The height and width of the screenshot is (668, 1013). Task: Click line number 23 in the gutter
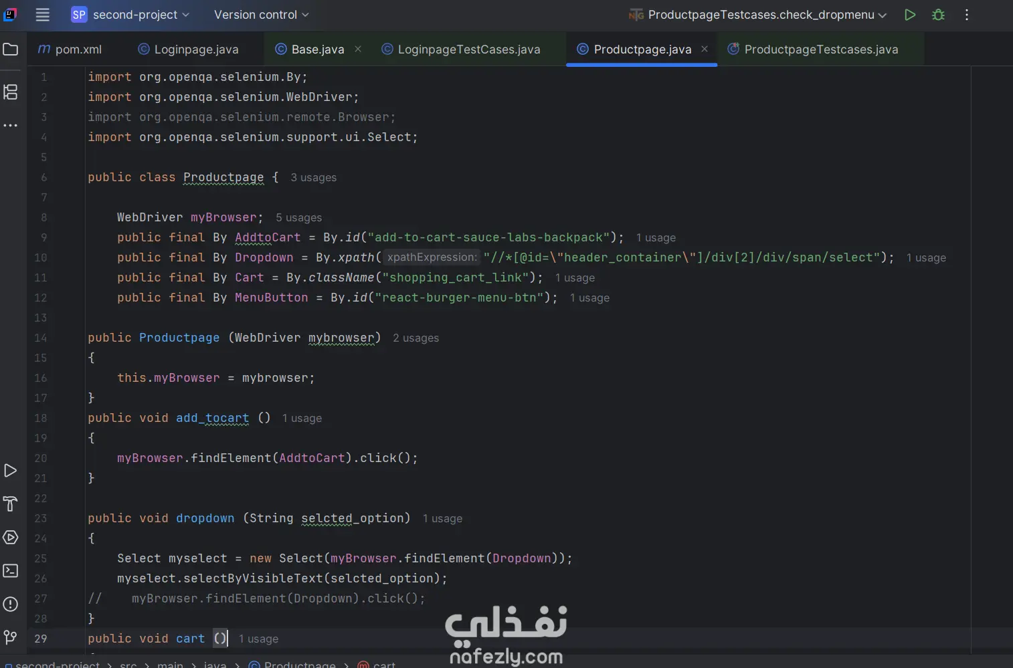(x=41, y=518)
